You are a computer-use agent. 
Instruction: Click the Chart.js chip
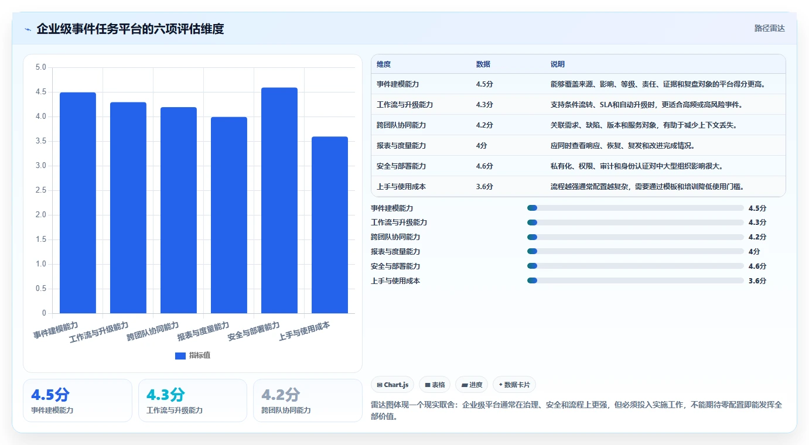[x=392, y=385]
